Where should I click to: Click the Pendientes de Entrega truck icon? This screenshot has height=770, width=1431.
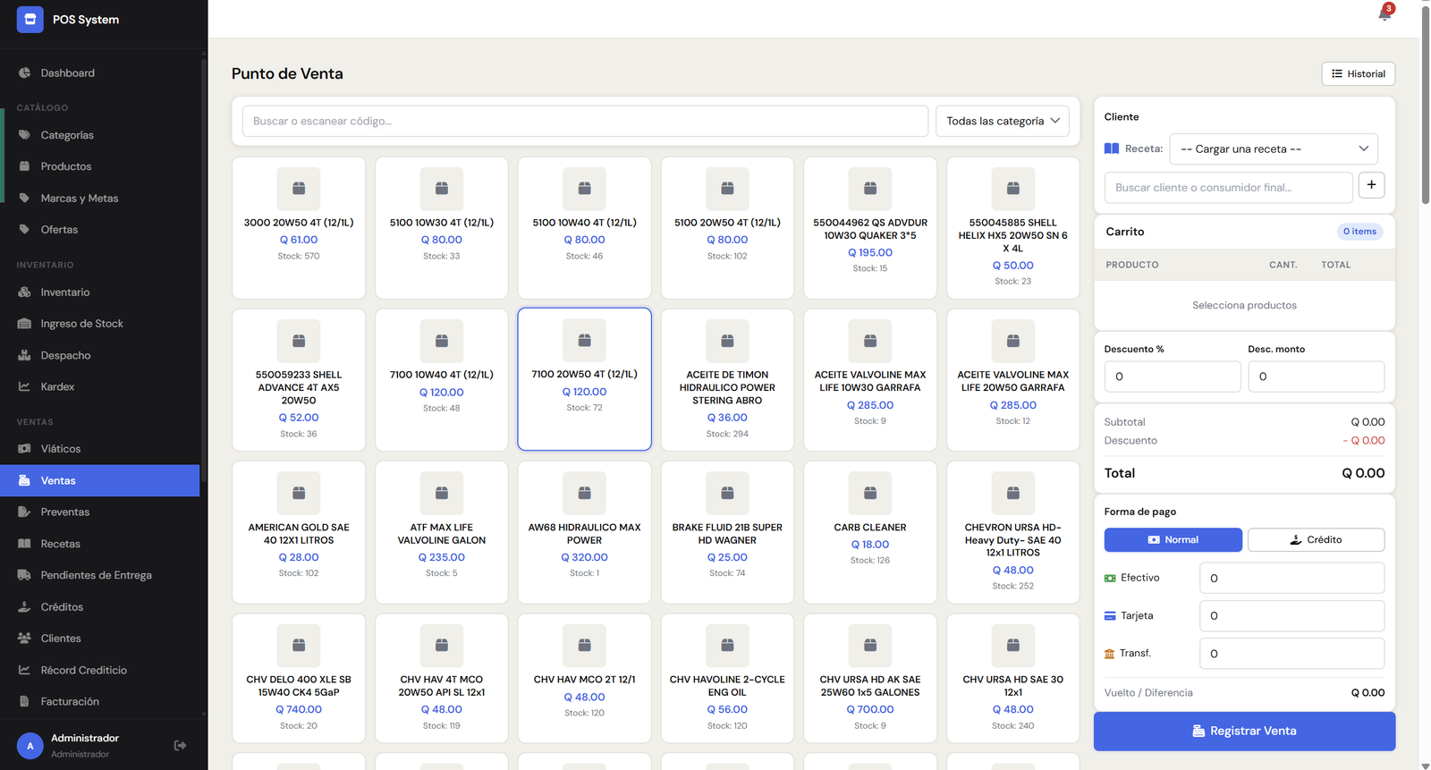[x=24, y=575]
